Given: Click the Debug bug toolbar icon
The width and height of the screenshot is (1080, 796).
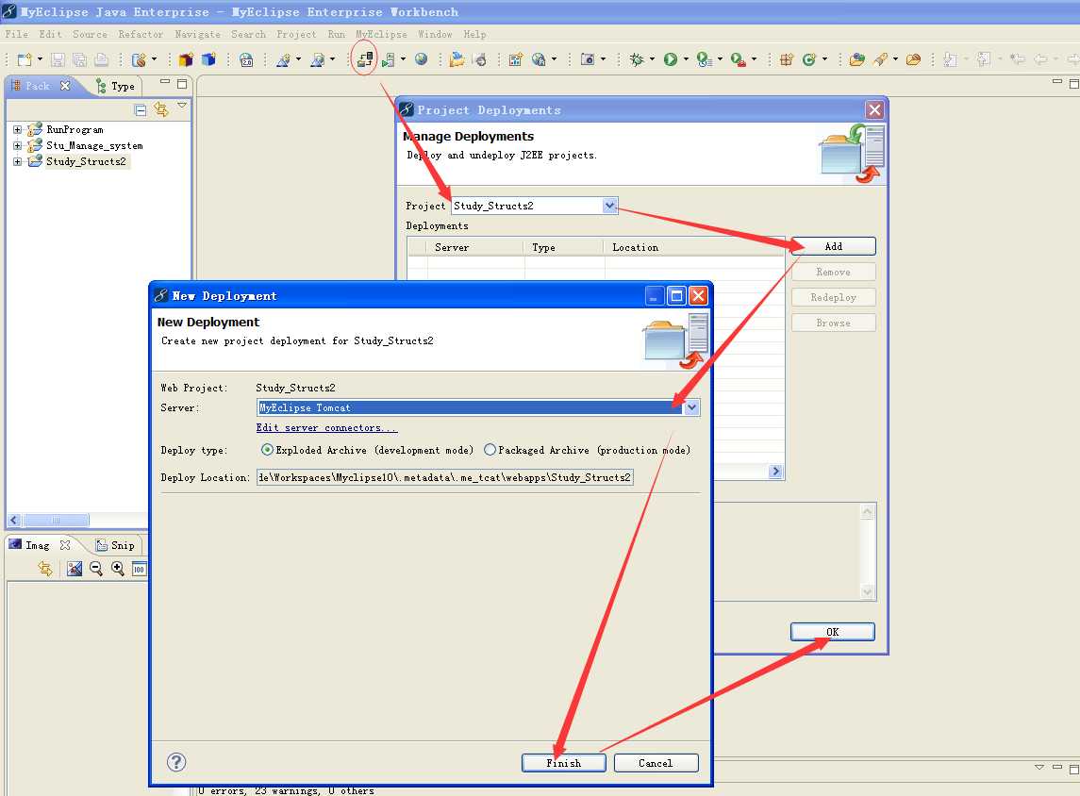Looking at the screenshot, I should tap(637, 60).
